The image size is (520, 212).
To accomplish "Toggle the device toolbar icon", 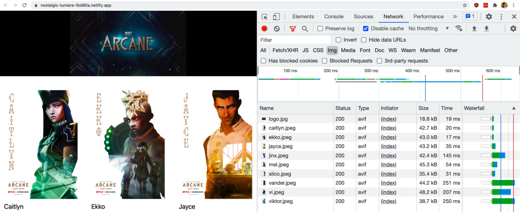I will tap(276, 17).
